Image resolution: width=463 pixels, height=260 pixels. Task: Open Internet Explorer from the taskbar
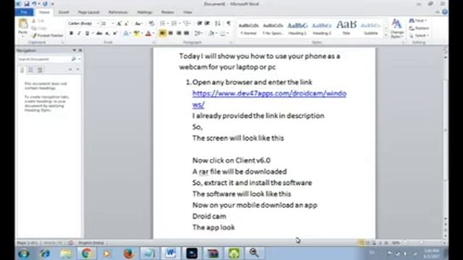click(45, 253)
